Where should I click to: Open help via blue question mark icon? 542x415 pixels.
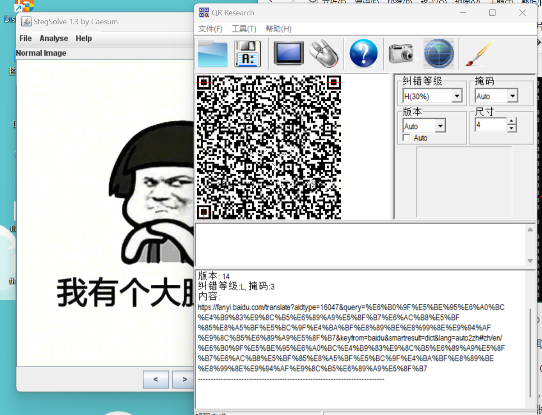pyautogui.click(x=363, y=54)
